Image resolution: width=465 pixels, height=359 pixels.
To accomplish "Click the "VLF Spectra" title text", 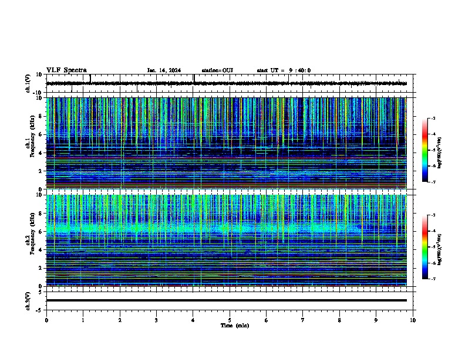I will 66,70.
